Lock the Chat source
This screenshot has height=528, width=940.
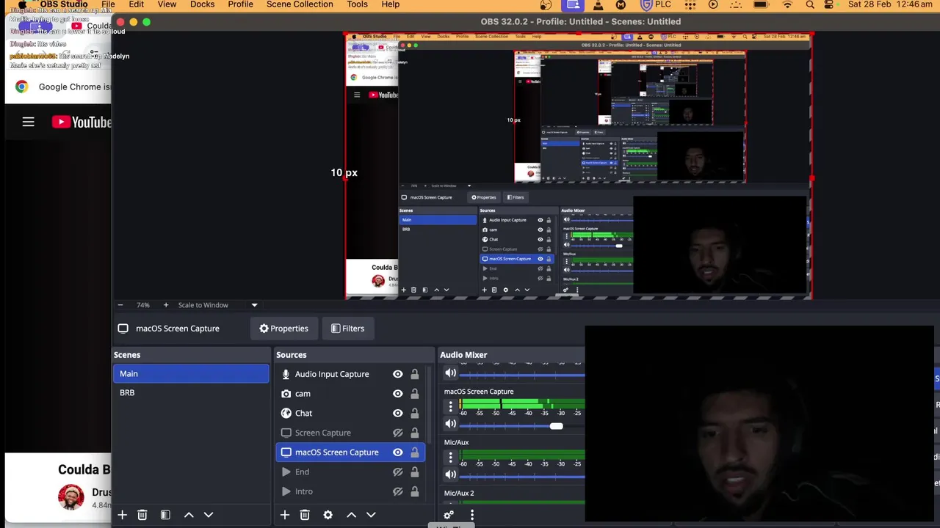click(x=414, y=413)
